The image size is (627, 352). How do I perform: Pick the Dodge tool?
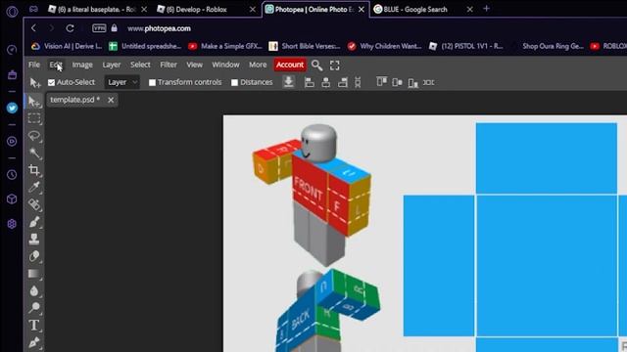point(34,308)
